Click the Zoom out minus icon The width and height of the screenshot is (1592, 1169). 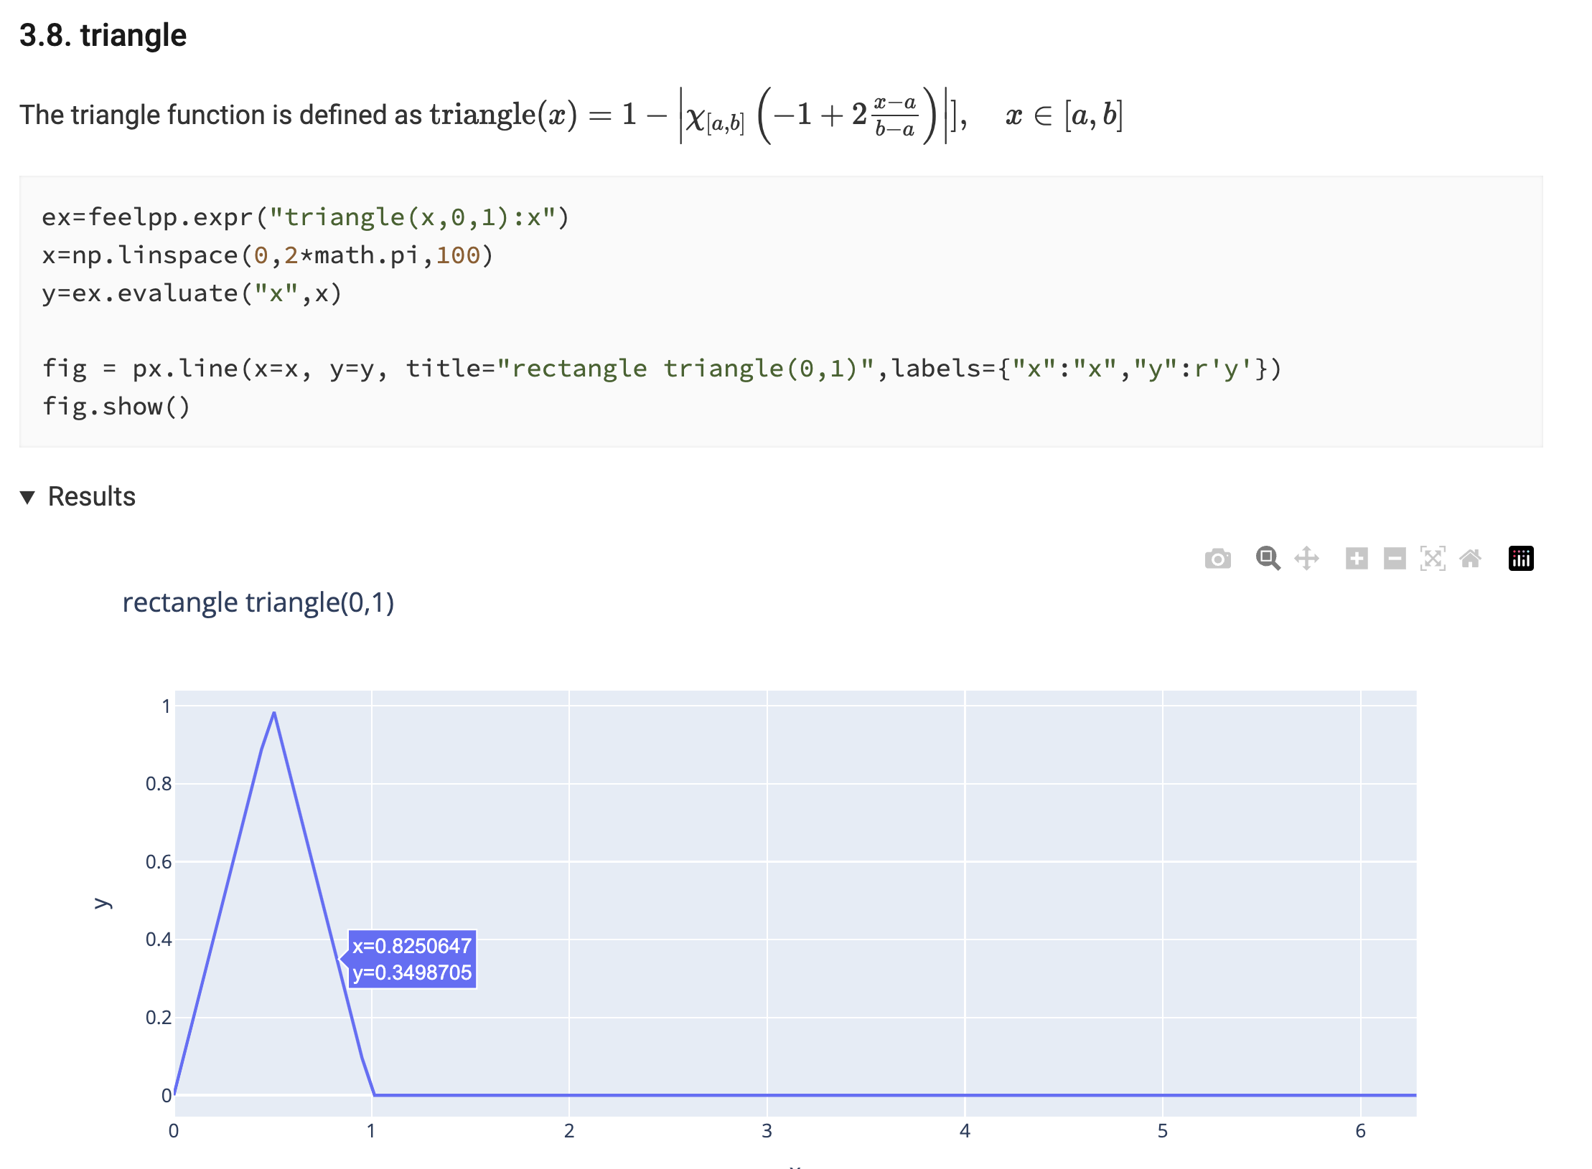pyautogui.click(x=1395, y=558)
